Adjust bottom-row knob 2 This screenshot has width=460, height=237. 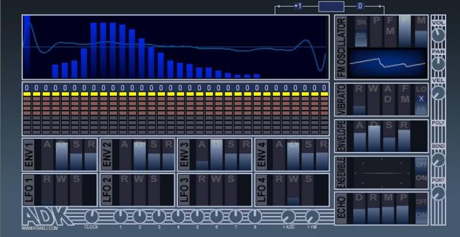coord(140,217)
